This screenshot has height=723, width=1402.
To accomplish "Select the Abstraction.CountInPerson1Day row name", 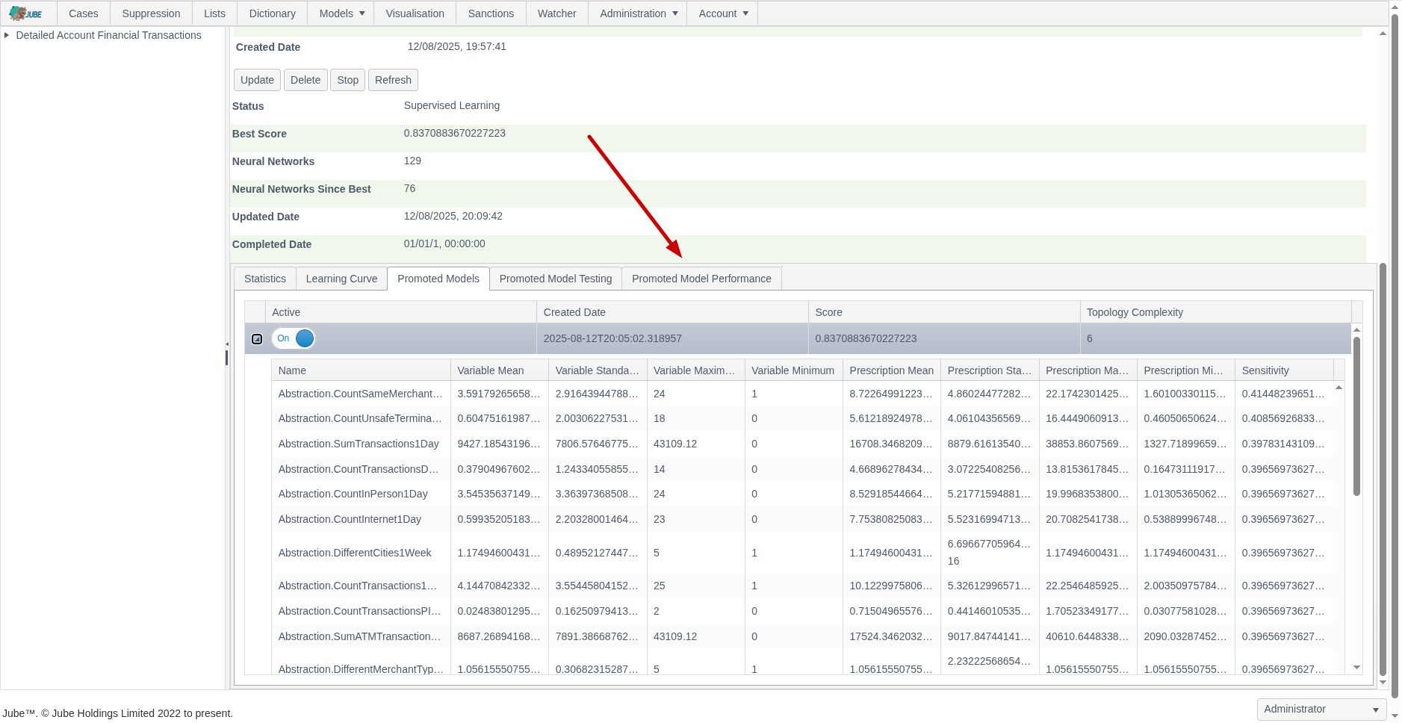I will tap(353, 494).
